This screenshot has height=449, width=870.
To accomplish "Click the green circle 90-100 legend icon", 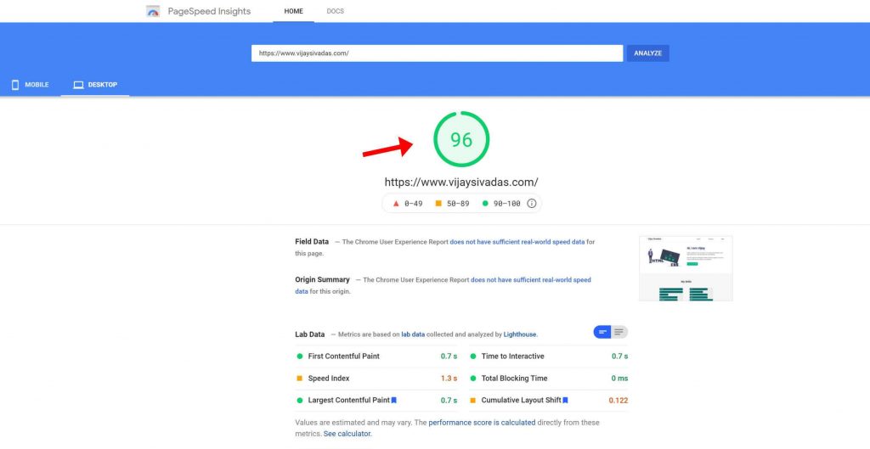I will tap(485, 204).
